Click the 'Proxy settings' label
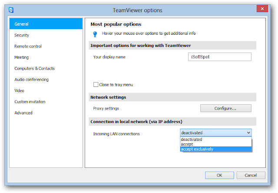This screenshot has width=278, height=193. pyautogui.click(x=106, y=108)
